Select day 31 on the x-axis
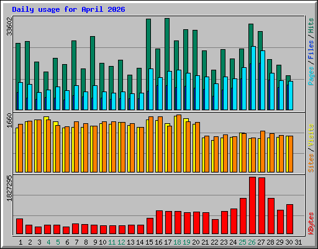Screen dimensions: 318x249 pos(298,242)
